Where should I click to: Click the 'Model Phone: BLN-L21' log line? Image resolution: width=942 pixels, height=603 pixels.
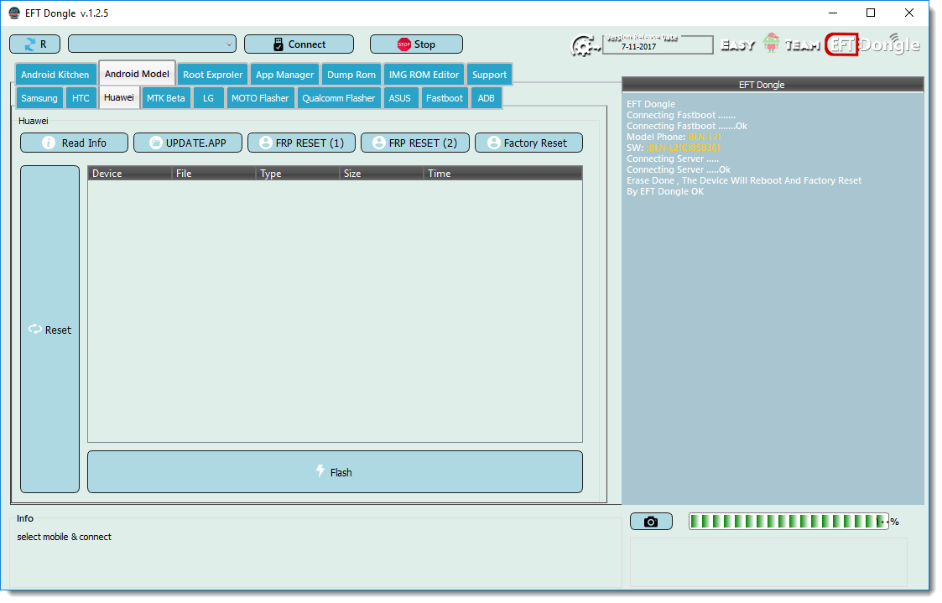pyautogui.click(x=674, y=137)
